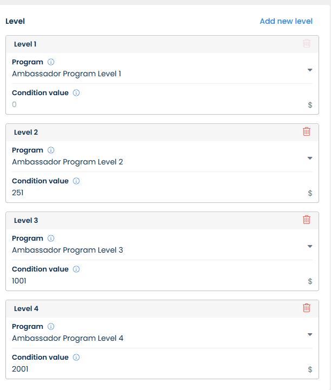This screenshot has width=331, height=390.
Task: Show info for Level 2 Condition value
Action: [x=76, y=181]
